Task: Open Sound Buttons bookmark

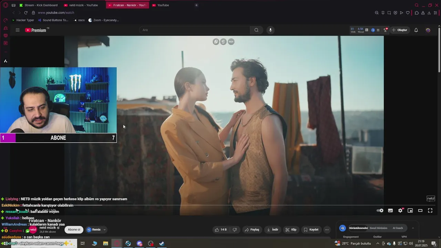Action: coord(53,20)
